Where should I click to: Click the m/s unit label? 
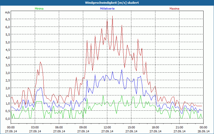click(x=7, y=12)
